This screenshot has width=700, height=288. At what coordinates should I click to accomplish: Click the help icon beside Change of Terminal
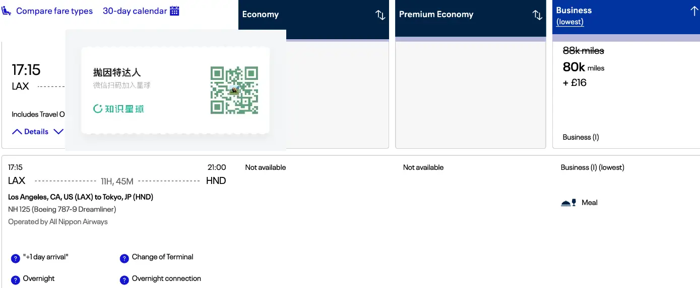tap(124, 259)
